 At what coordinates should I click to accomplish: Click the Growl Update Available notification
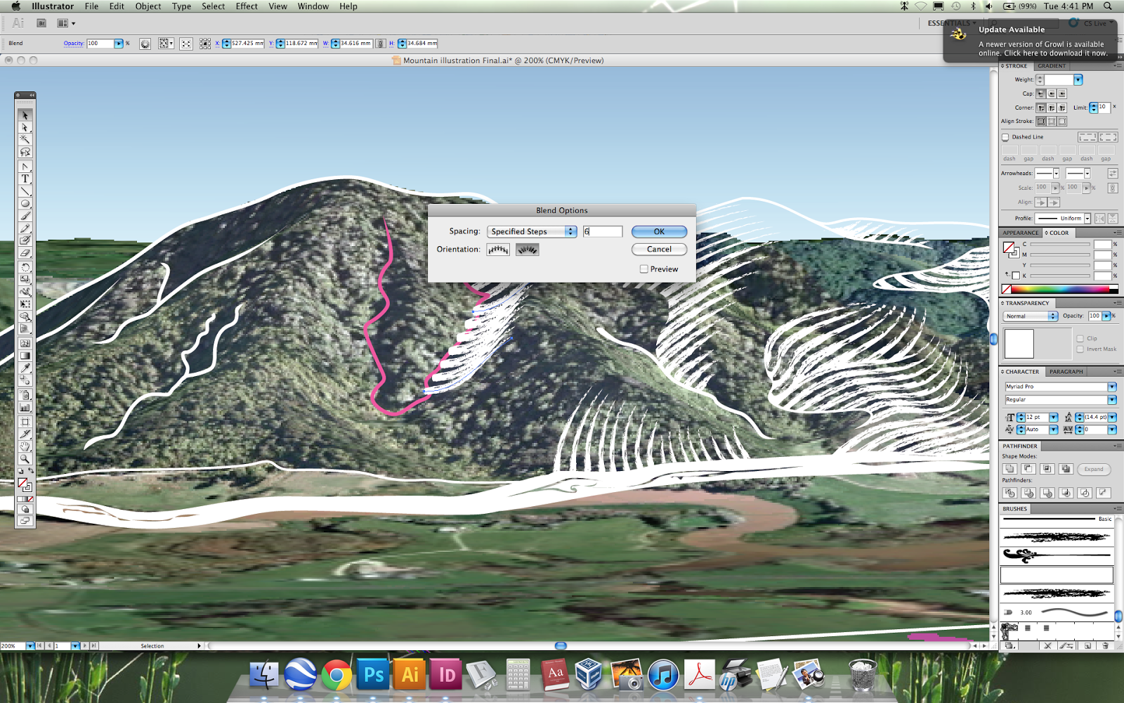pos(1030,41)
